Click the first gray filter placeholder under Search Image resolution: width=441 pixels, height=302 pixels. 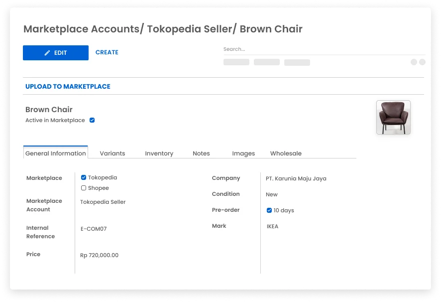[236, 62]
